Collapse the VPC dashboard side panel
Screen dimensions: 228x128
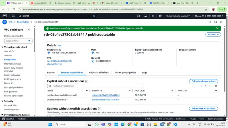(x=29, y=30)
